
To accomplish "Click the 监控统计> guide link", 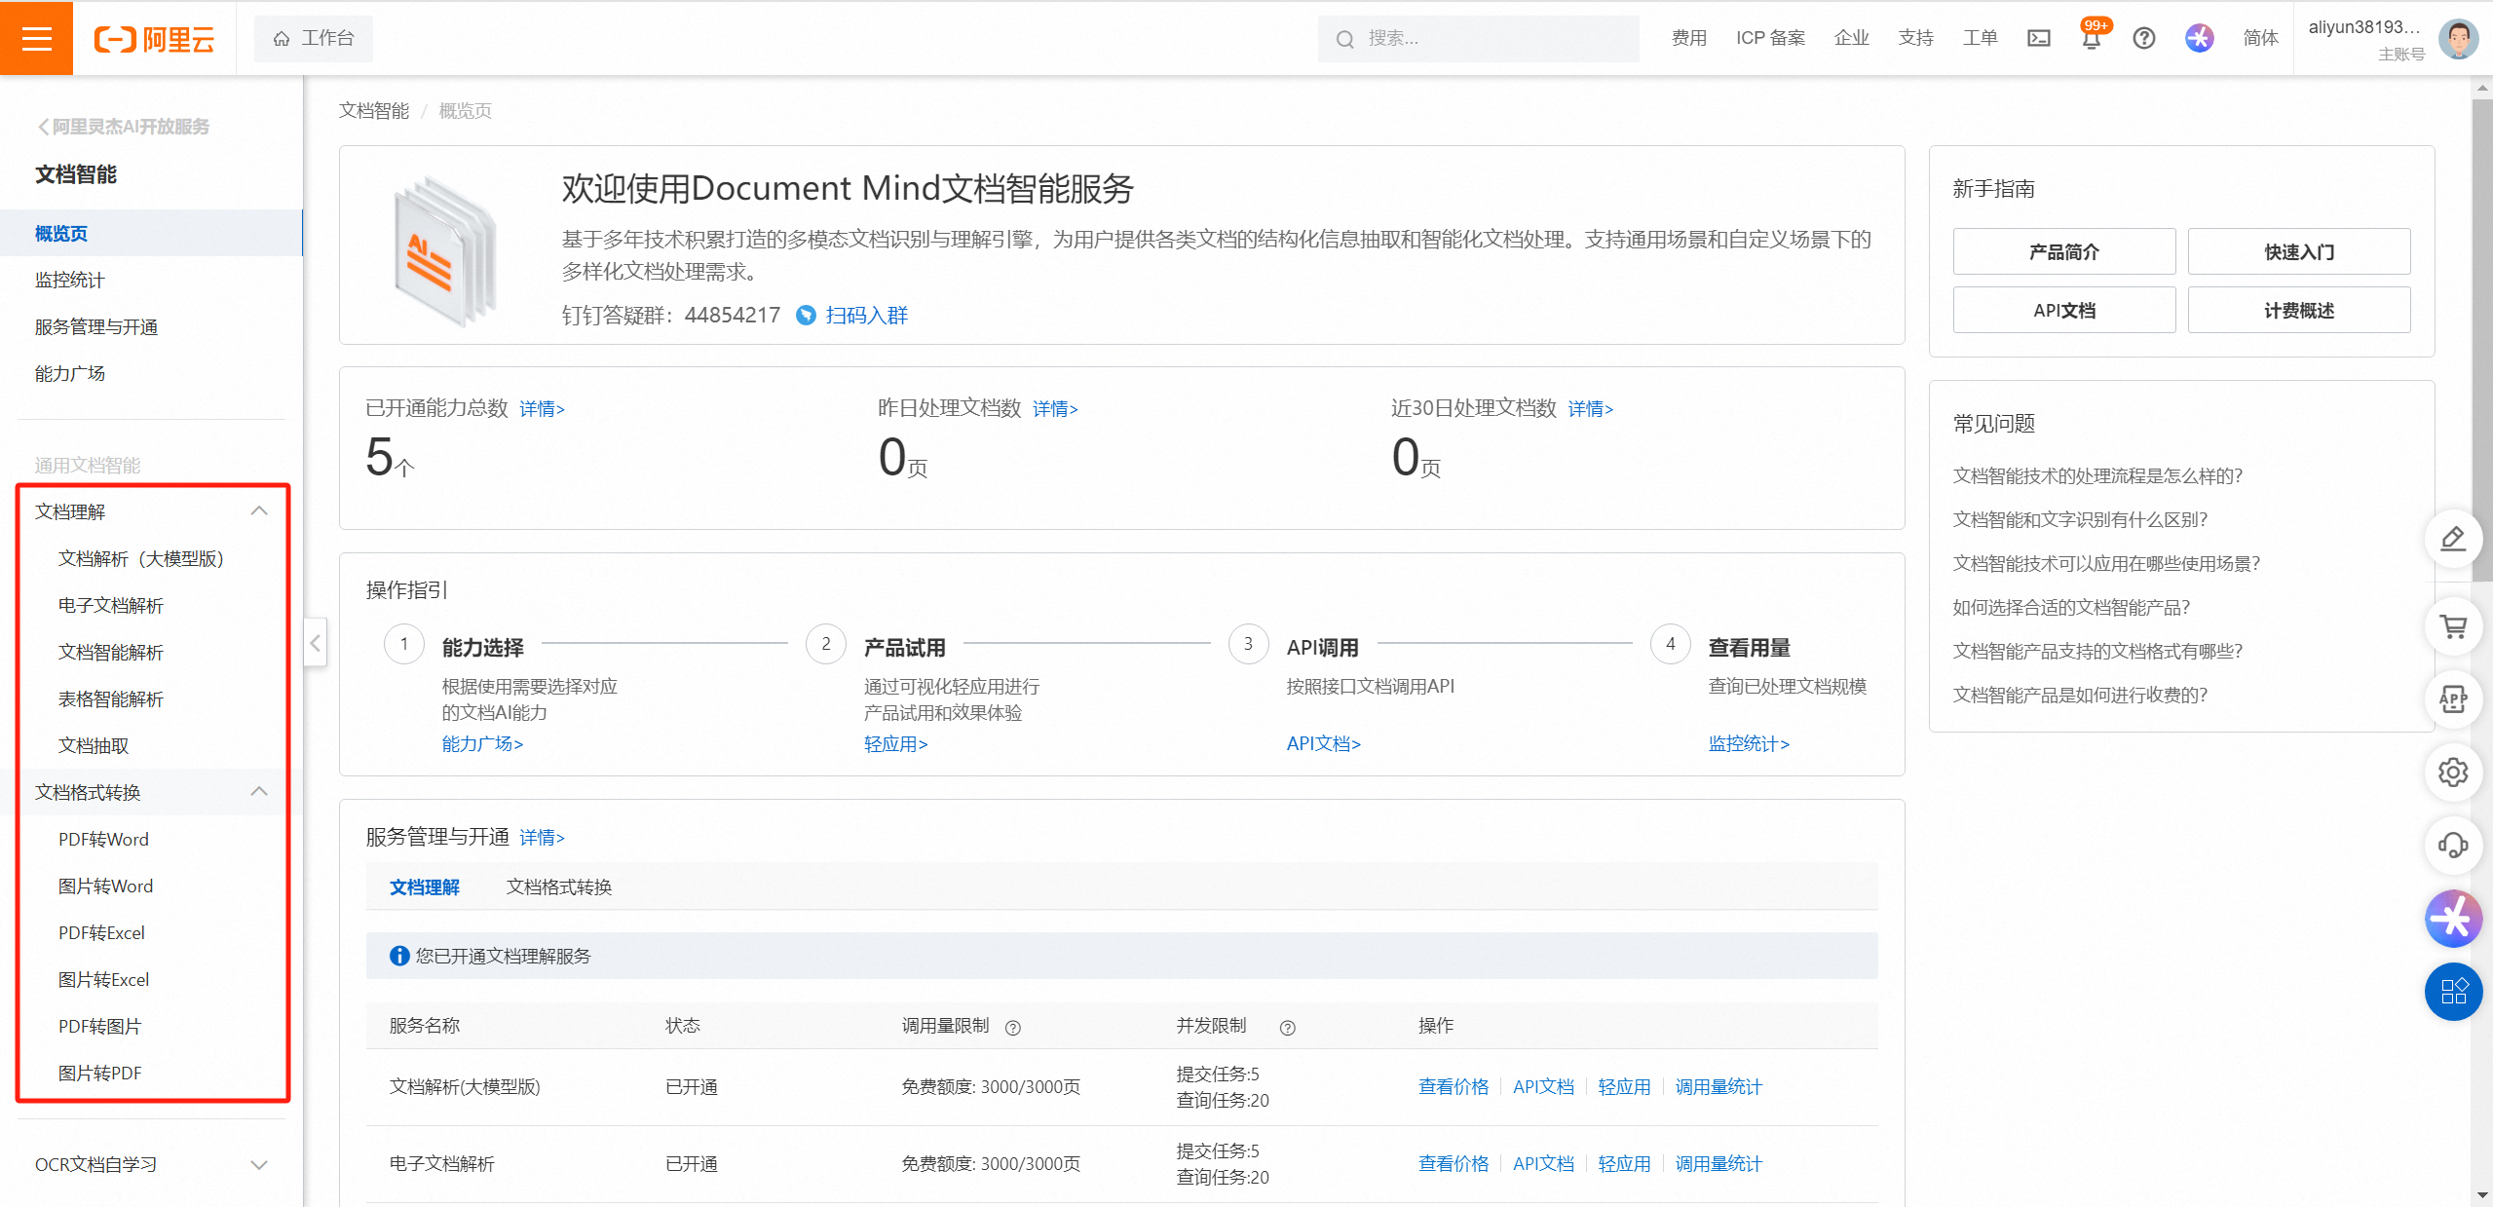I will coord(1749,743).
